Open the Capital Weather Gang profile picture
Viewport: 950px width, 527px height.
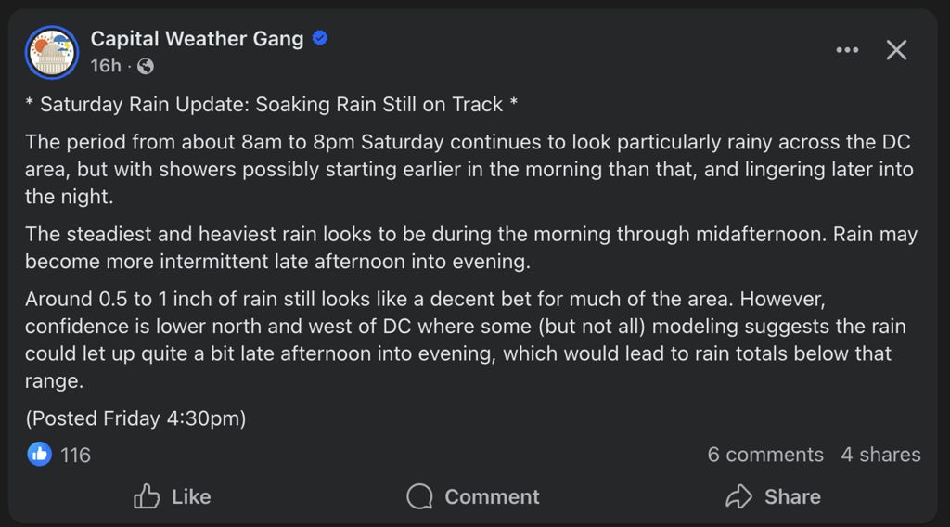53,52
